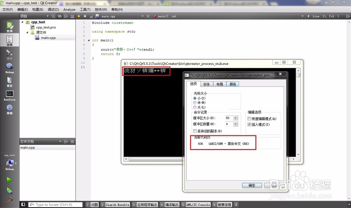Open the Issues output pane
The image size is (351, 208).
[x=92, y=204]
